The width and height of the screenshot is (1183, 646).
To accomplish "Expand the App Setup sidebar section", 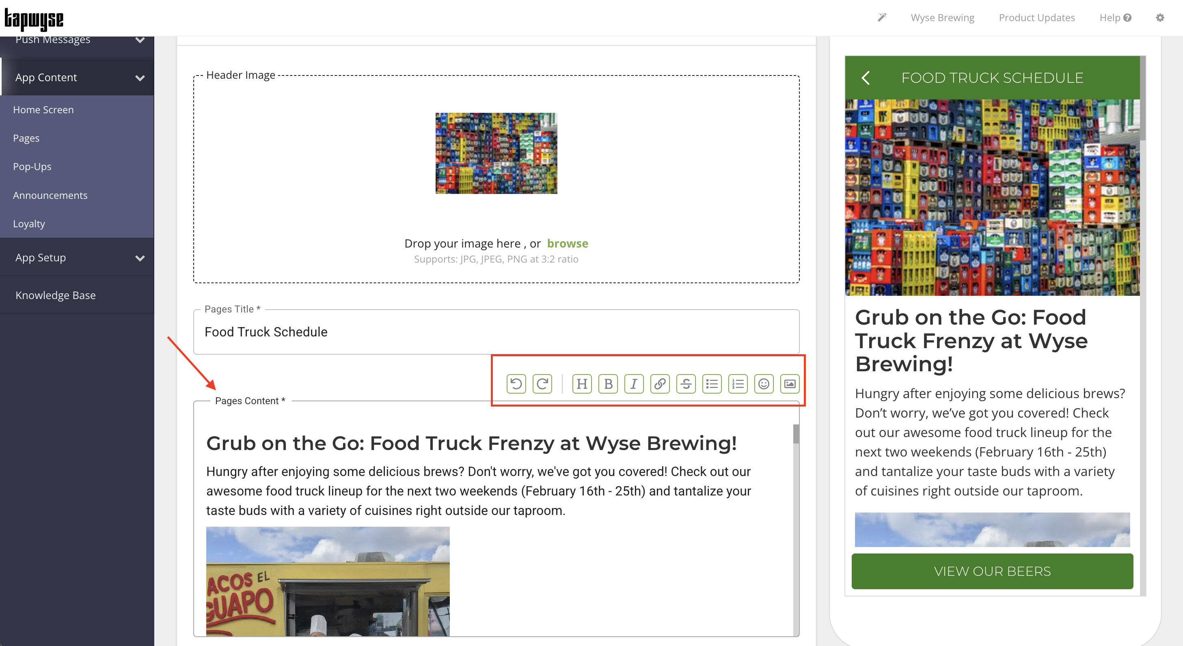I will (x=140, y=258).
